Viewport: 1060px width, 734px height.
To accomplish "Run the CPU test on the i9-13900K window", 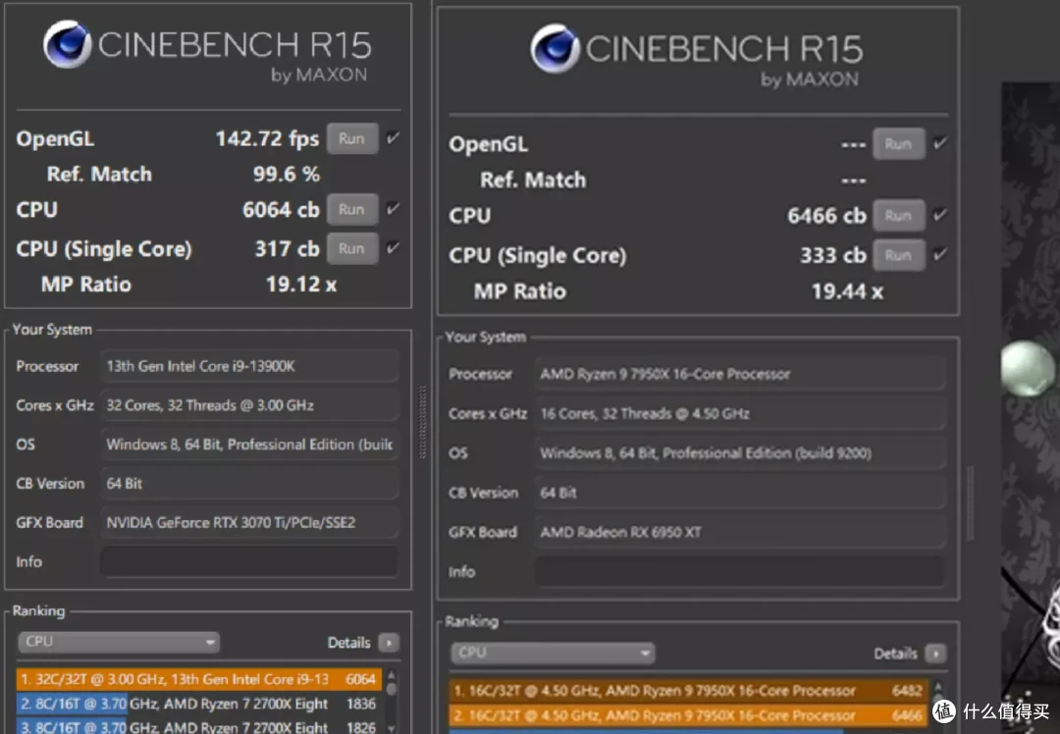I will pos(351,210).
